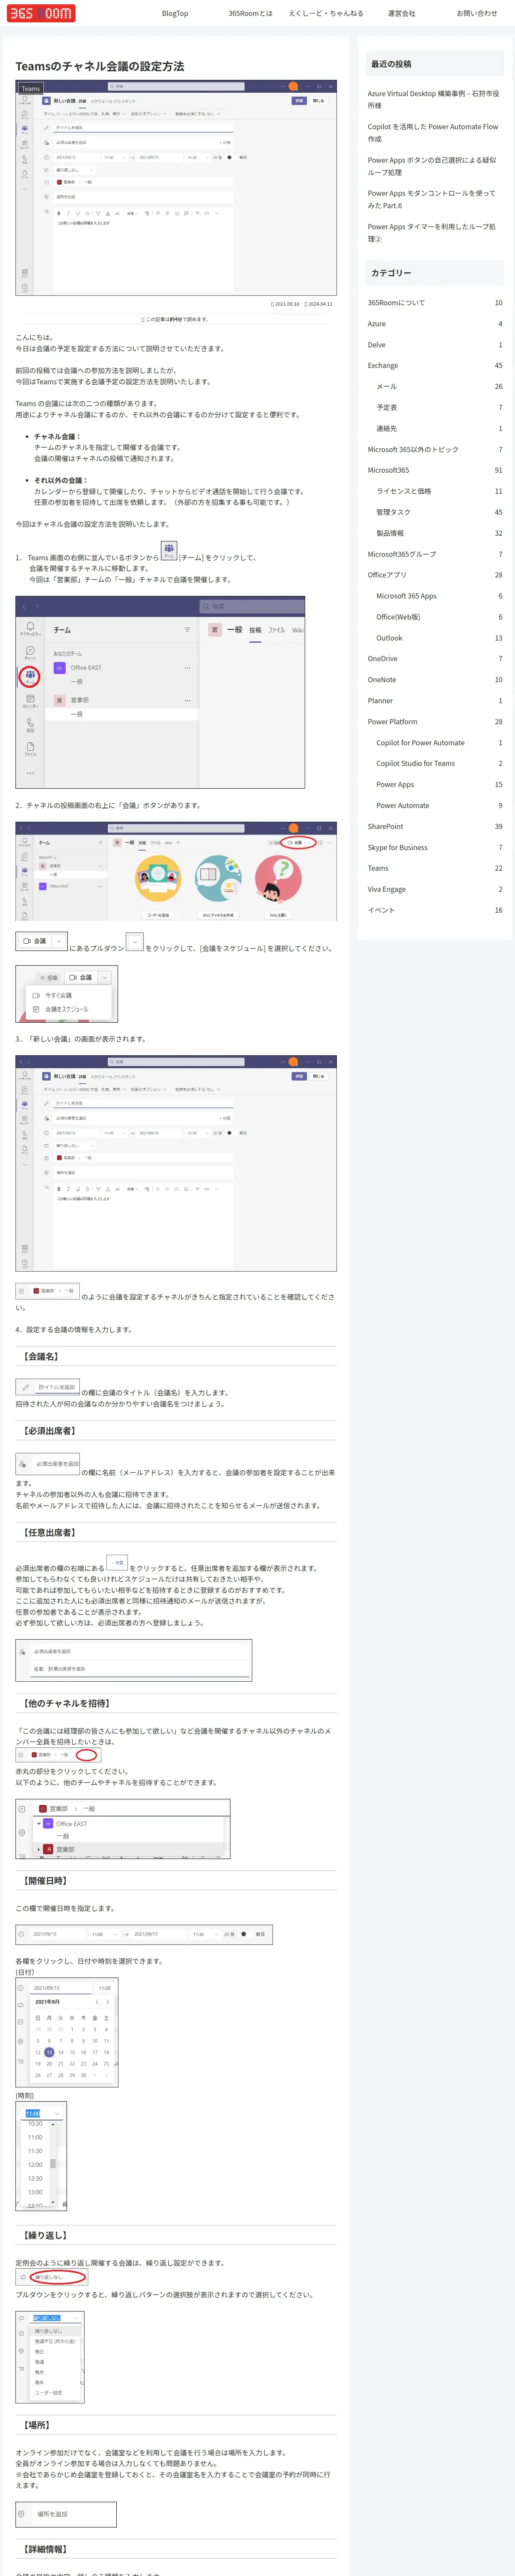The height and width of the screenshot is (2576, 515).
Task: Open the 会議 dropdown menu screenshot
Action: coord(67,993)
